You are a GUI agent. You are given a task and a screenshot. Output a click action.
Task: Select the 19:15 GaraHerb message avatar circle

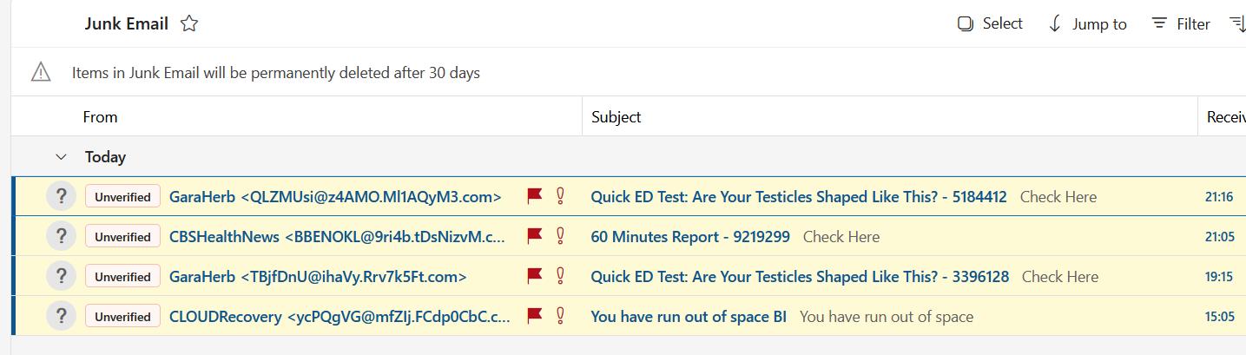click(61, 276)
